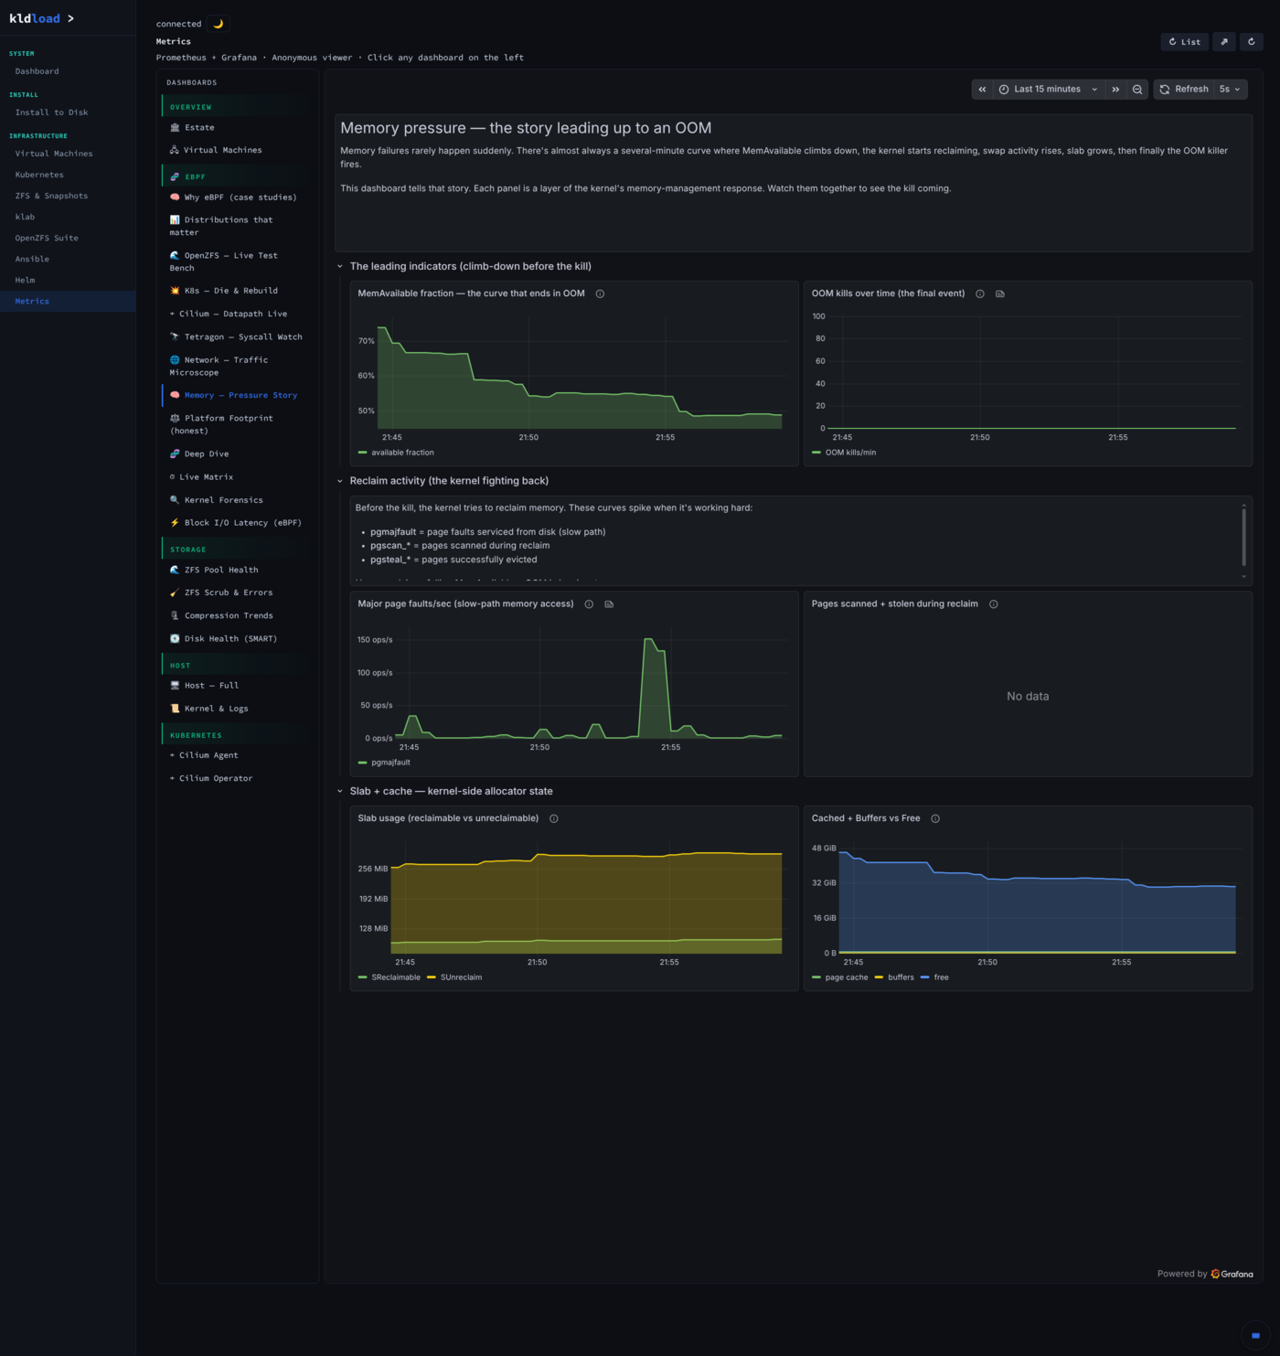Open dashboard in new window arrow icon
Screen dimensions: 1280x1356
click(x=1224, y=41)
